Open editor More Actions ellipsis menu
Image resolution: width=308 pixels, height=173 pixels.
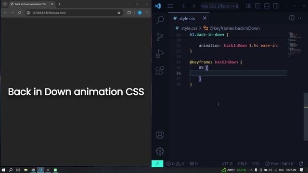coord(300,18)
